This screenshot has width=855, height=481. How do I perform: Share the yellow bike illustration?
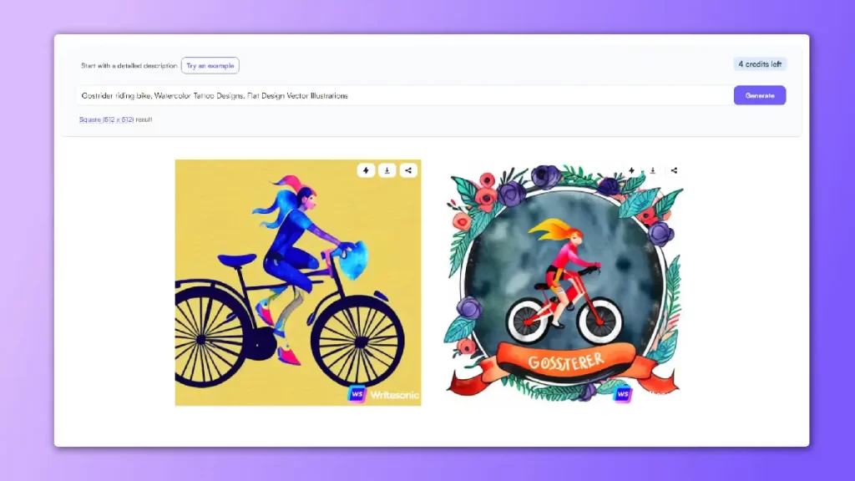tap(407, 170)
